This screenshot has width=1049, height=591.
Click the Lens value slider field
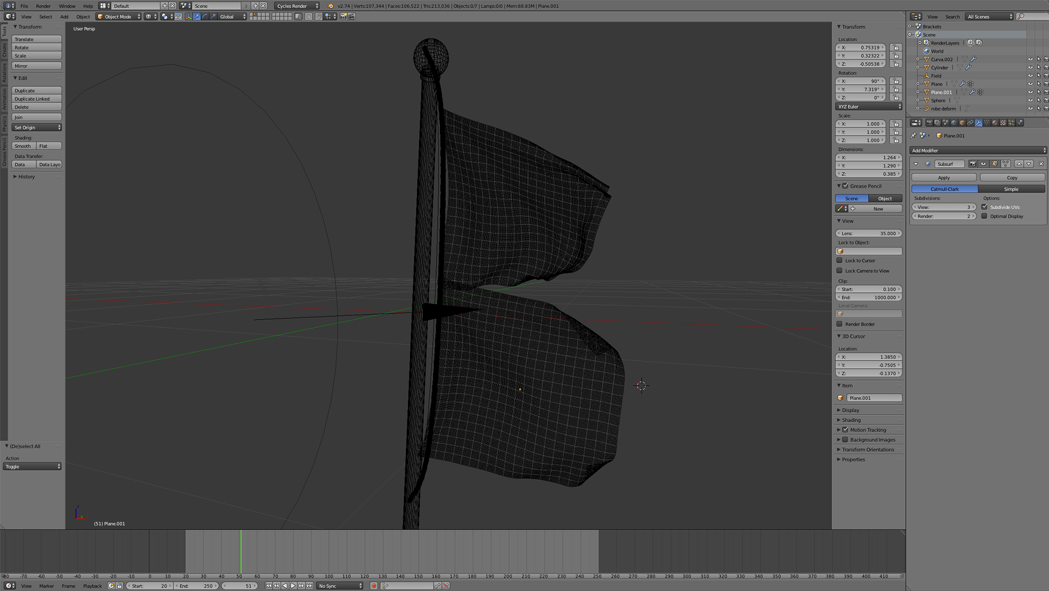pos(869,233)
